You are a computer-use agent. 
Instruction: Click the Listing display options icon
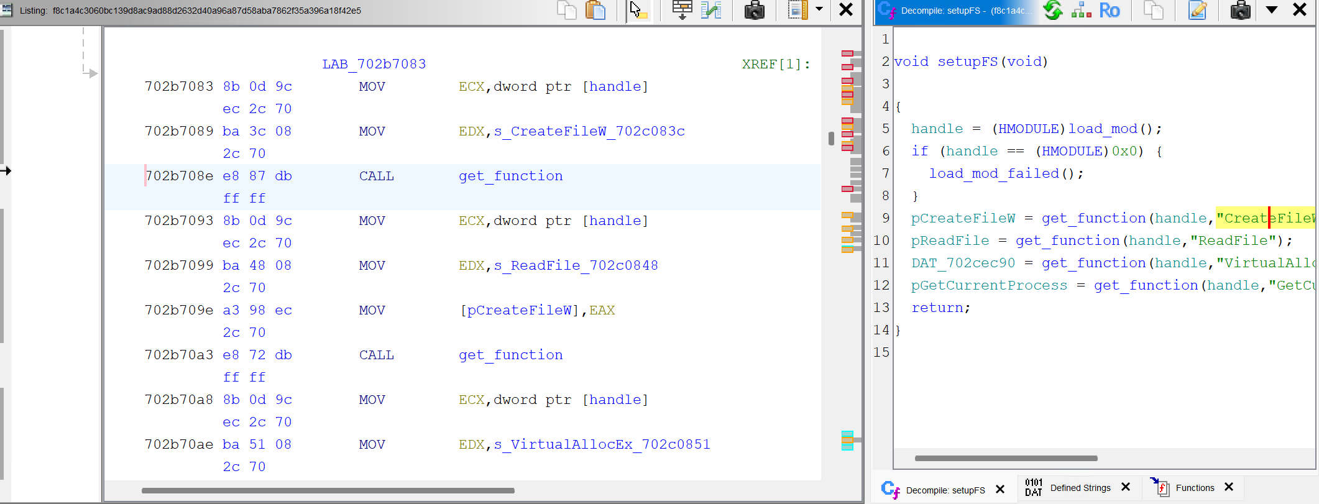tap(797, 10)
